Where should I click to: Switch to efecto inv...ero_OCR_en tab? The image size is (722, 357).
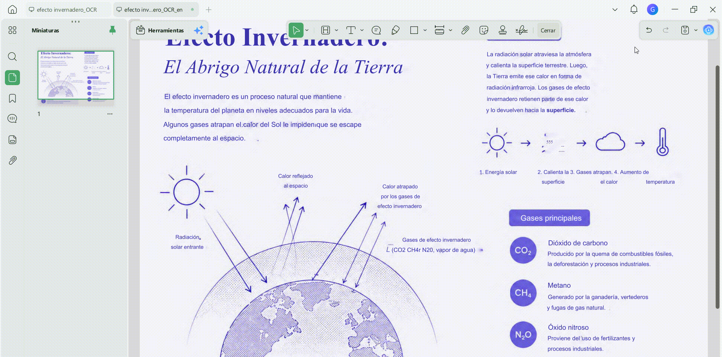(155, 9)
